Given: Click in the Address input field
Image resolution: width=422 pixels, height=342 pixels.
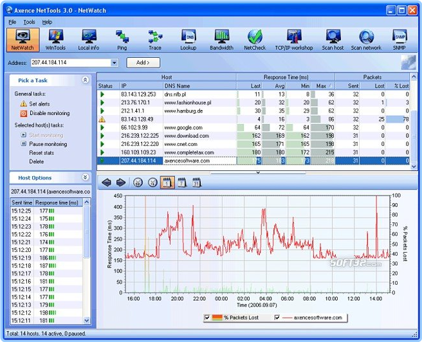Looking at the screenshot, I should coord(71,62).
